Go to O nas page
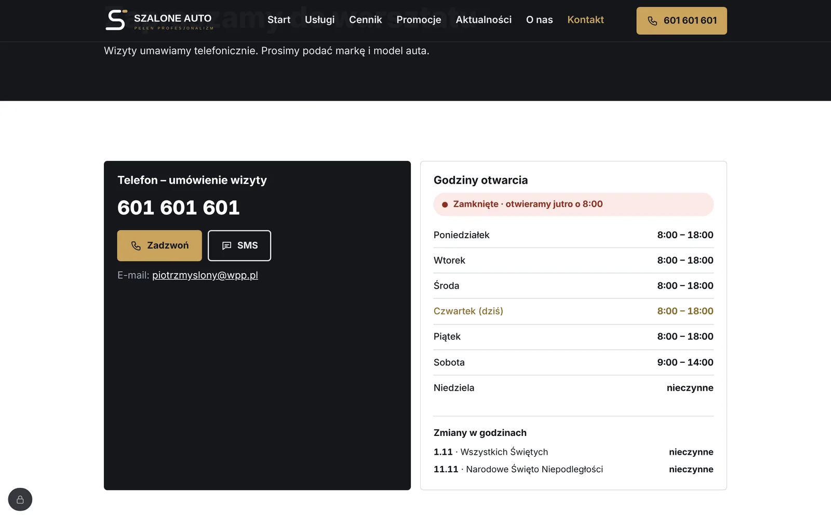 coord(540,20)
